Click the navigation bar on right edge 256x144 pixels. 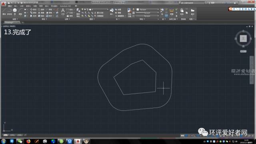click(252, 70)
